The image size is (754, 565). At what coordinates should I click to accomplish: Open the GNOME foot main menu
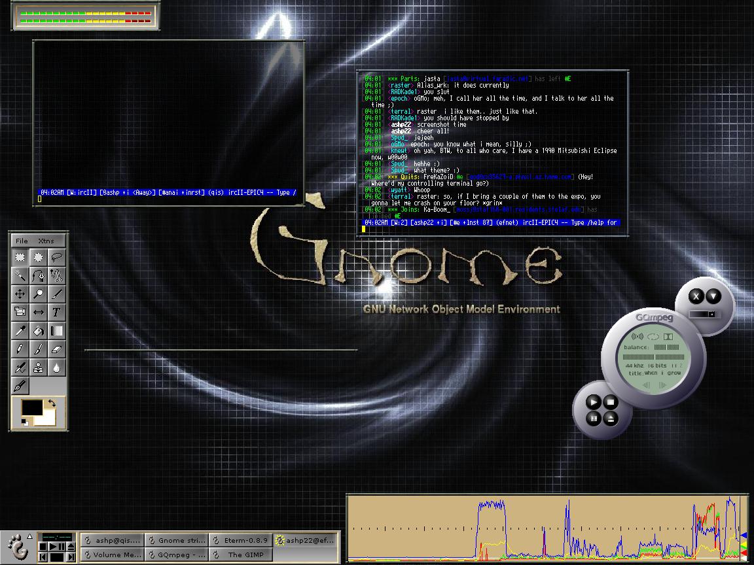click(x=18, y=548)
